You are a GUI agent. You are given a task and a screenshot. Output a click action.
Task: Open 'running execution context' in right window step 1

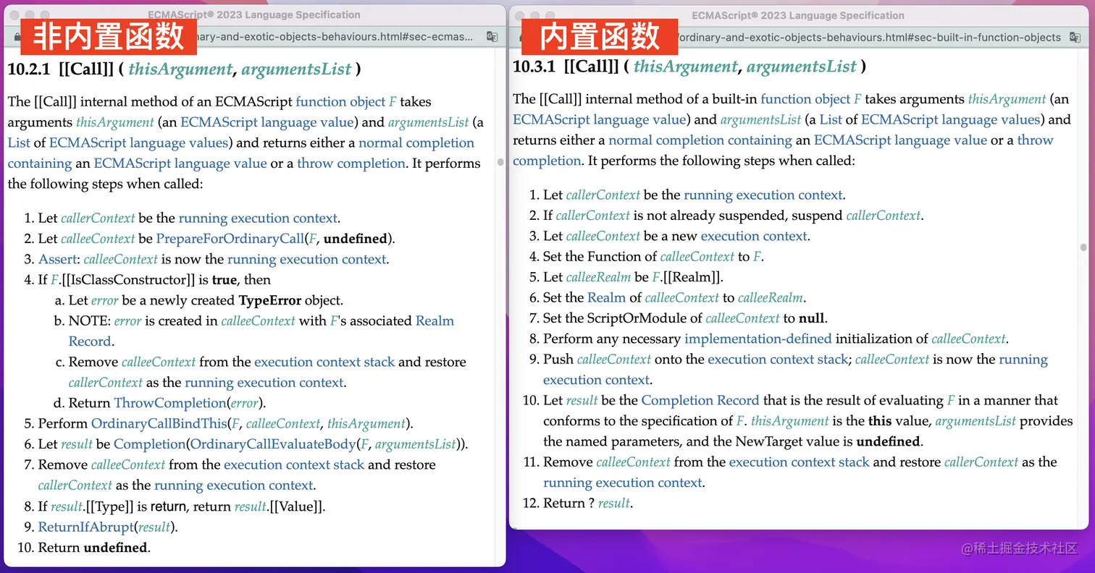763,195
